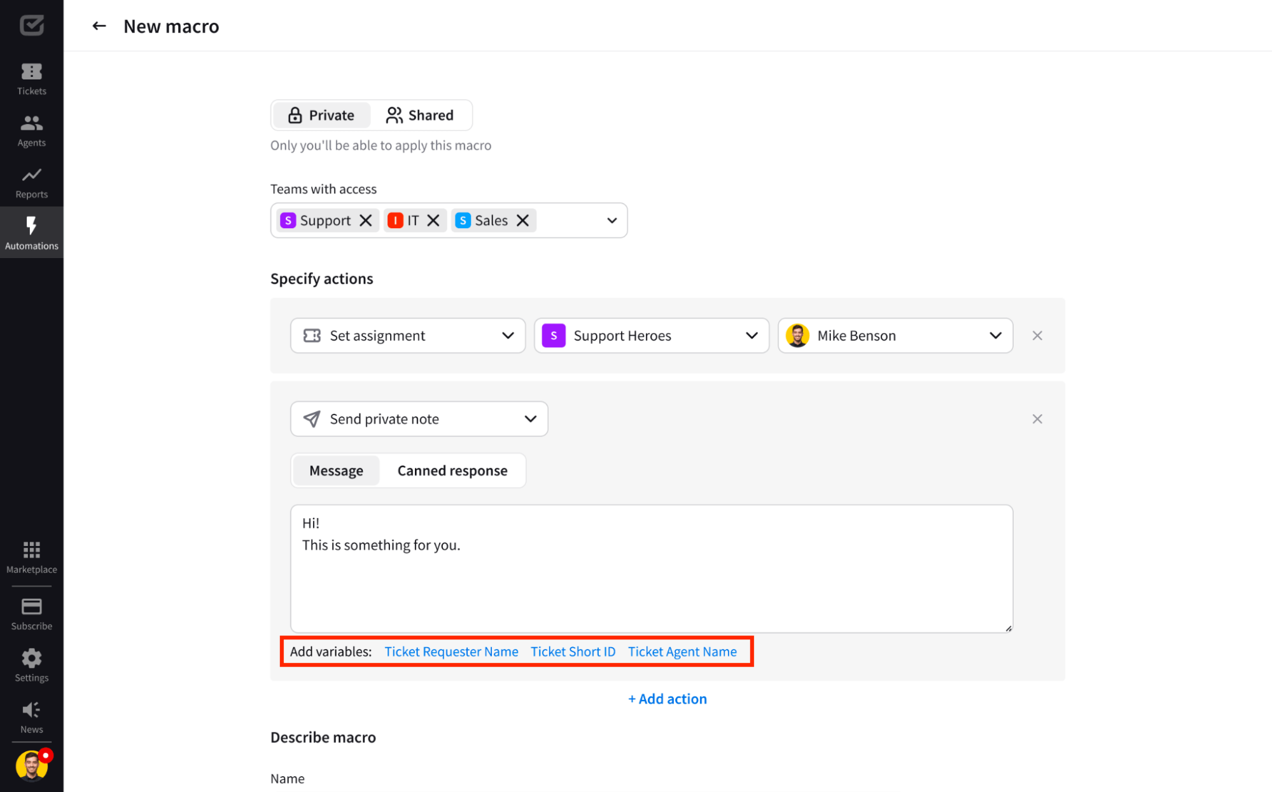Go back using the arrow beside New macro

pyautogui.click(x=99, y=26)
